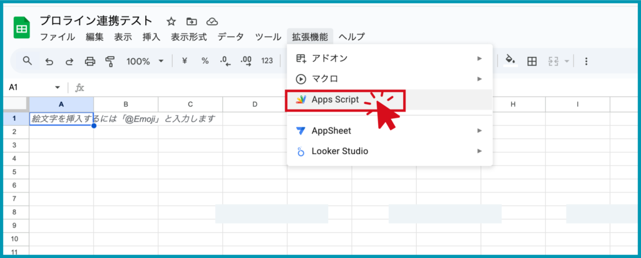Open the データ menu
The image size is (641, 258).
click(x=230, y=37)
